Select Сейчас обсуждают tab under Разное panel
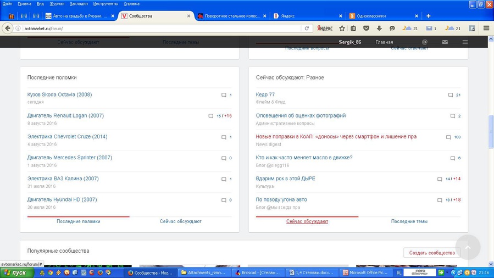This screenshot has width=494, height=278. coord(307,221)
